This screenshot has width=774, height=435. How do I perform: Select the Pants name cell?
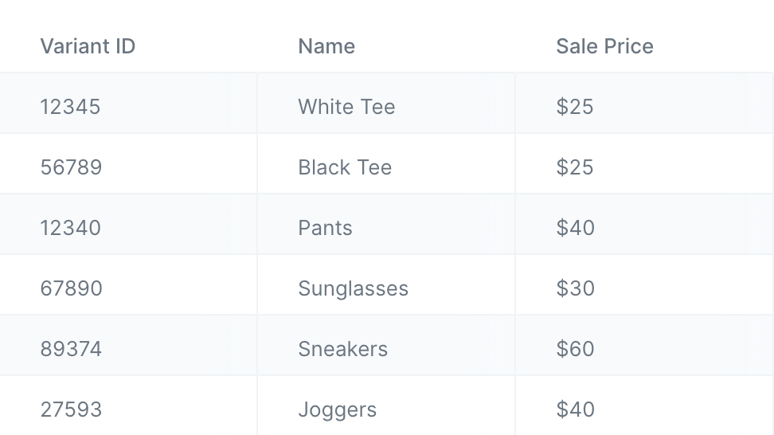386,225
